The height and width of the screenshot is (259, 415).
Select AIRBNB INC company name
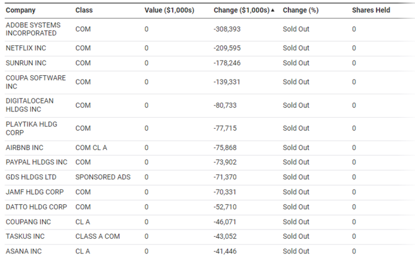coord(25,147)
